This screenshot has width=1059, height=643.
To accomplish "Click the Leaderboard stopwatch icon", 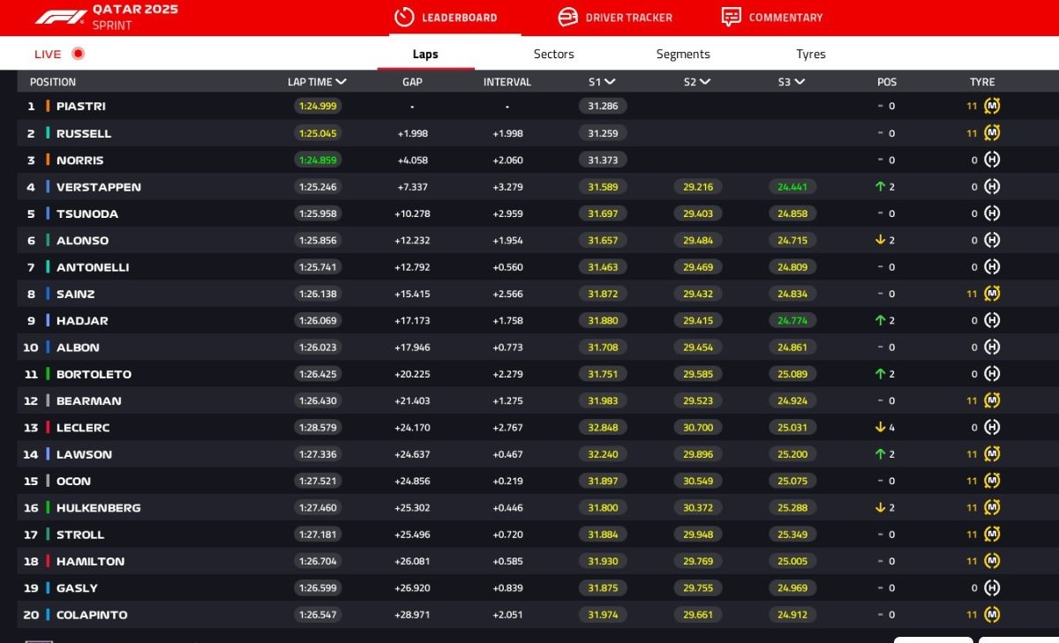I will 404,17.
